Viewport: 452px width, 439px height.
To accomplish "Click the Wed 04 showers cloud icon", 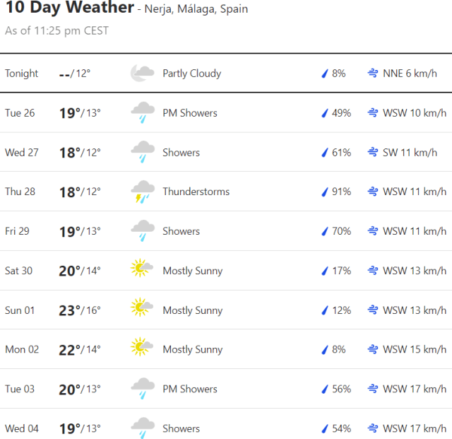I will [143, 428].
